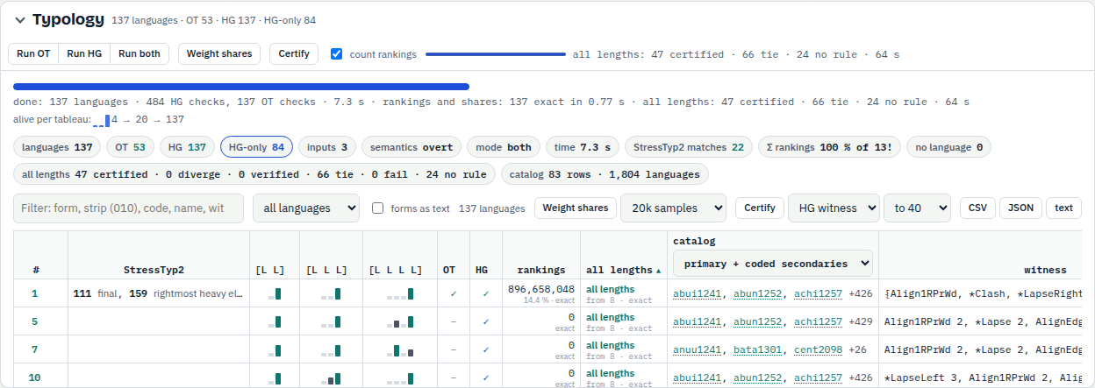Open the 20k samples dropdown
Image resolution: width=1095 pixels, height=388 pixels.
(673, 208)
